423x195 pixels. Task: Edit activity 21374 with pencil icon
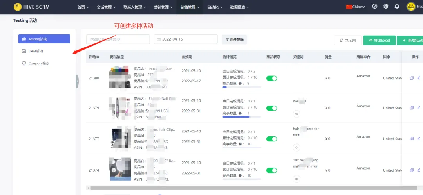[419, 170]
